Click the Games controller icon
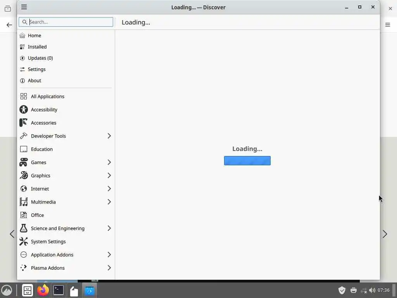 pyautogui.click(x=24, y=162)
